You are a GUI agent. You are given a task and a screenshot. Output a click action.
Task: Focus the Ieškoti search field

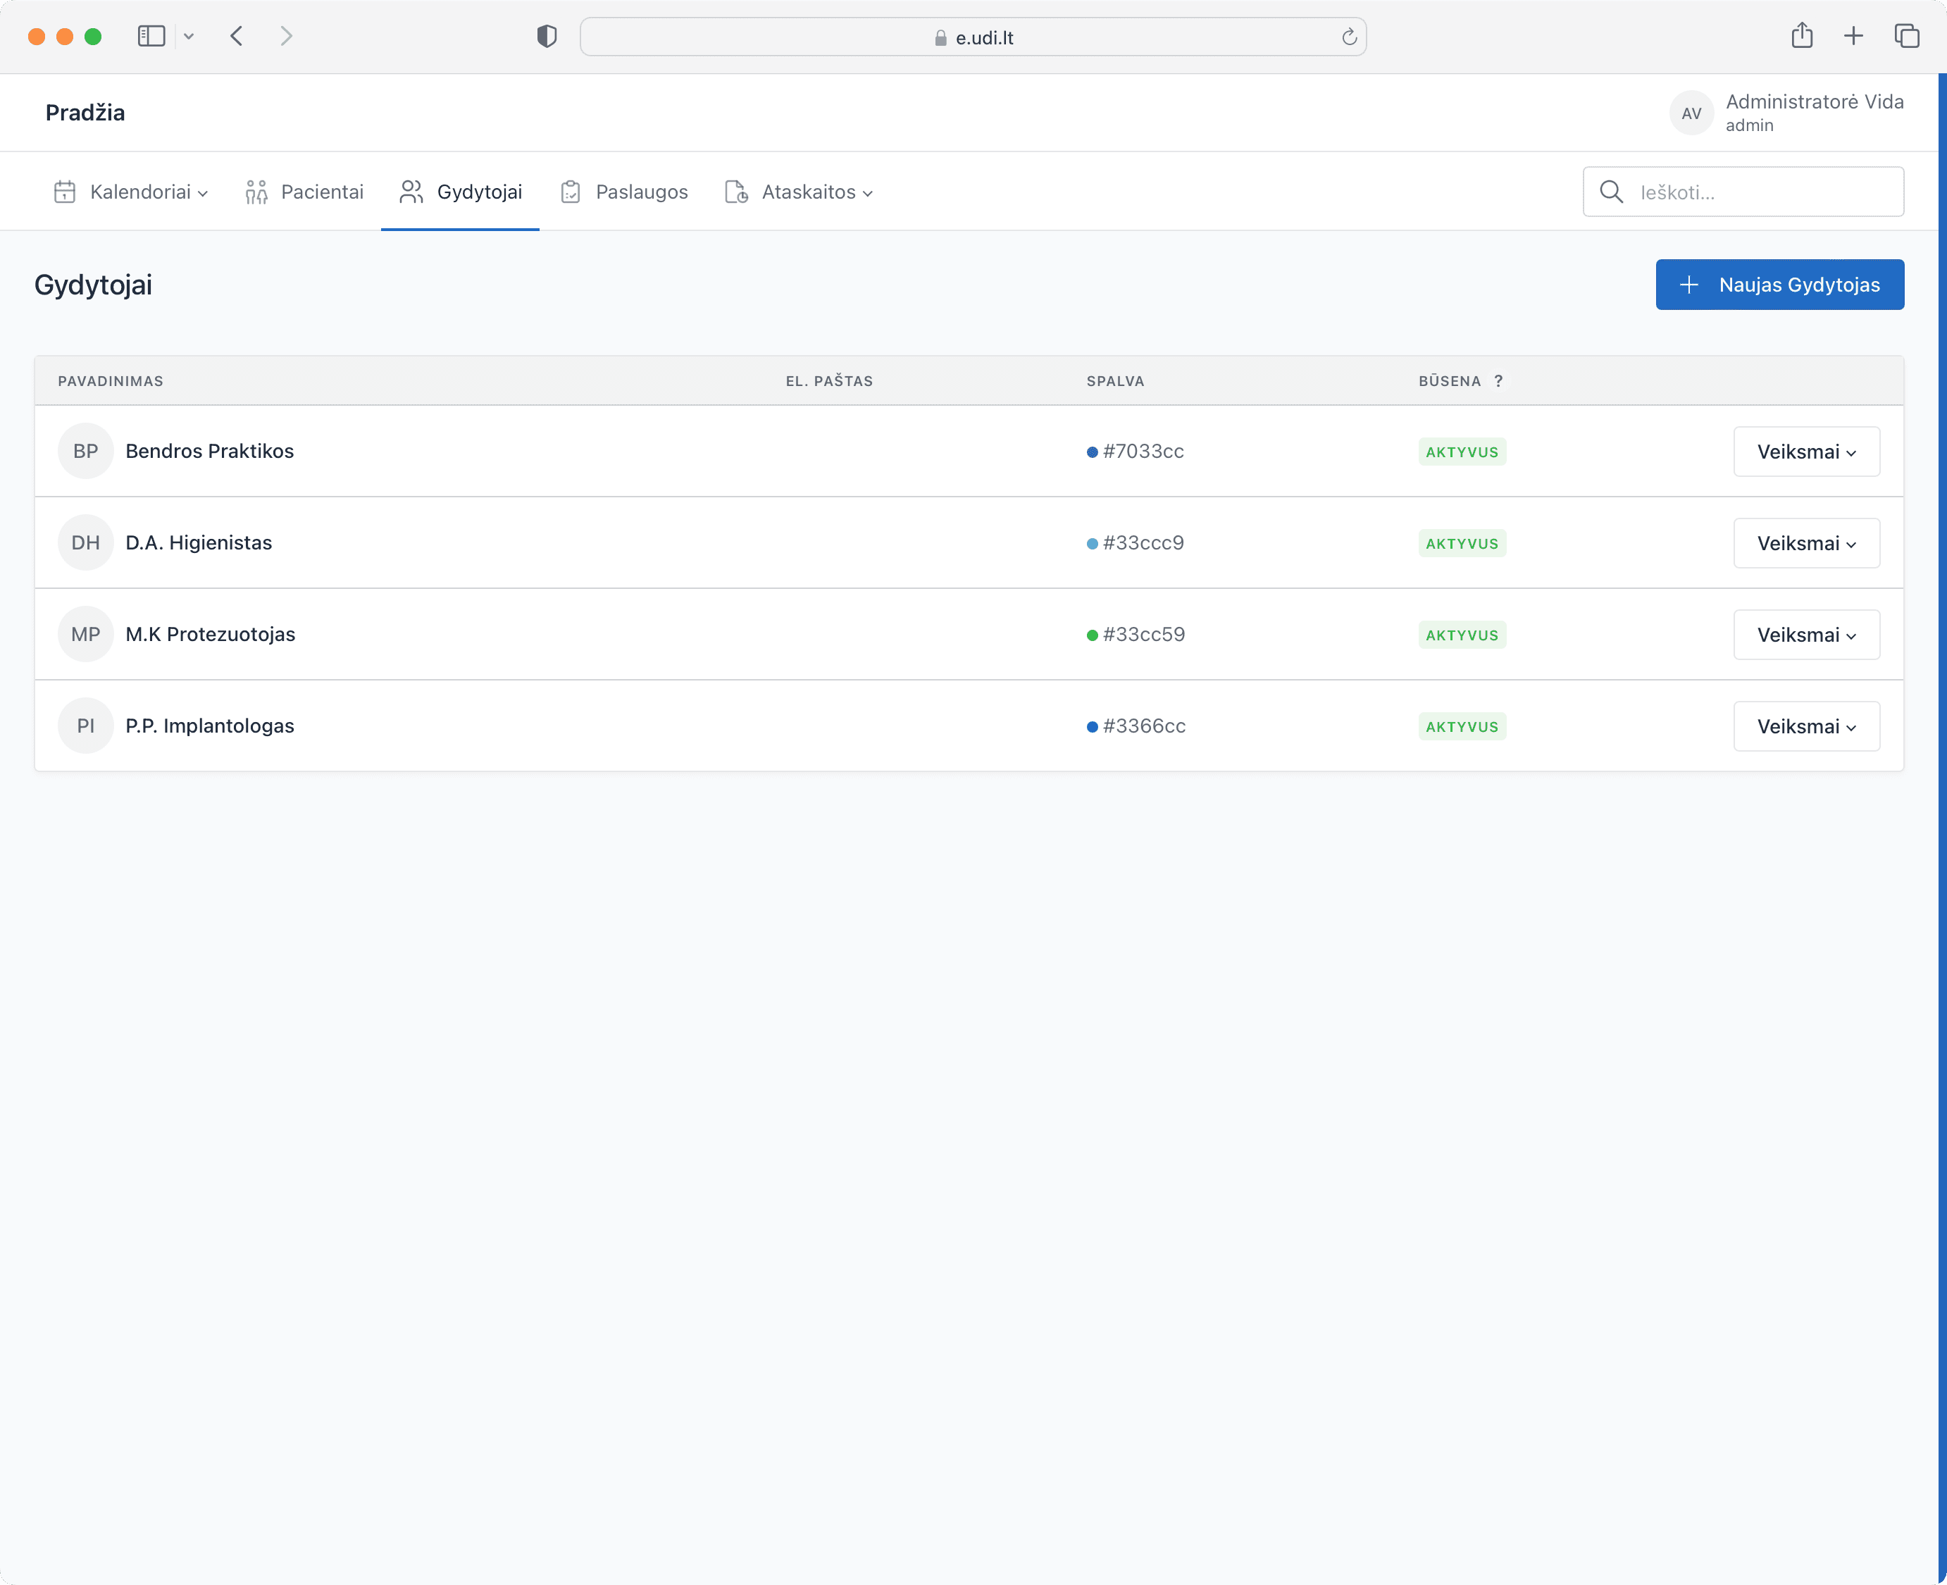tap(1743, 192)
